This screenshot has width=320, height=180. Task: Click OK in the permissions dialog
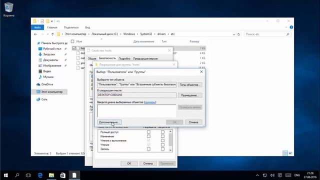[129, 163]
